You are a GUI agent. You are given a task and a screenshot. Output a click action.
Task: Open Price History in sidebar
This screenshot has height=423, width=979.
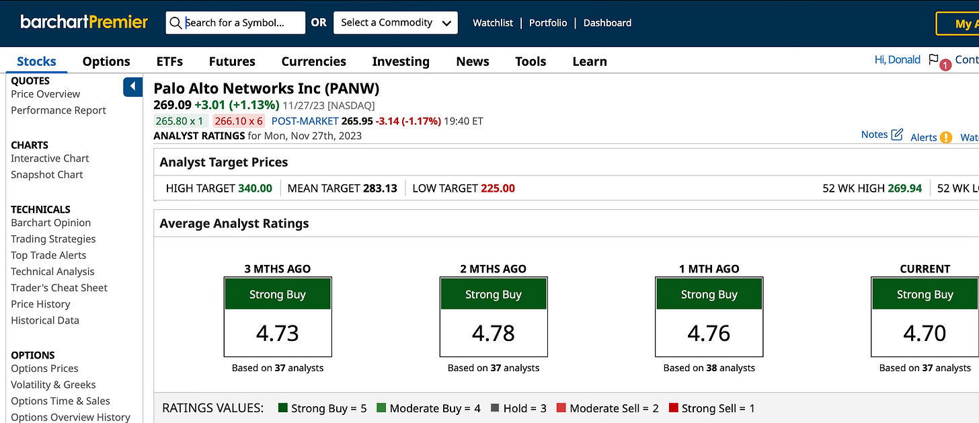coord(40,304)
